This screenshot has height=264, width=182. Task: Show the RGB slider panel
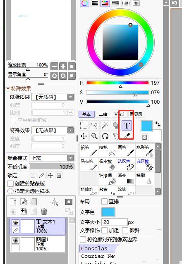tap(95, 3)
